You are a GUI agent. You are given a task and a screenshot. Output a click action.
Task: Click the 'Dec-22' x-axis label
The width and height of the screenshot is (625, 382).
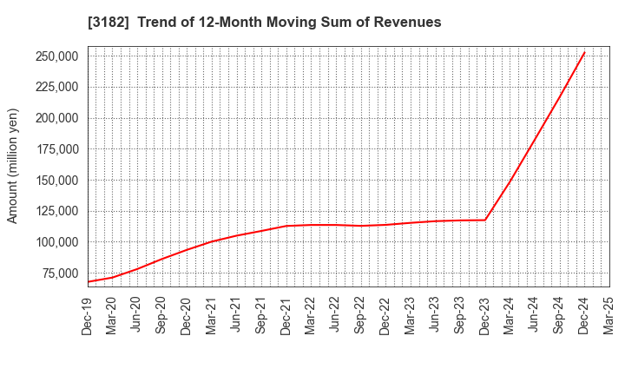(x=385, y=316)
